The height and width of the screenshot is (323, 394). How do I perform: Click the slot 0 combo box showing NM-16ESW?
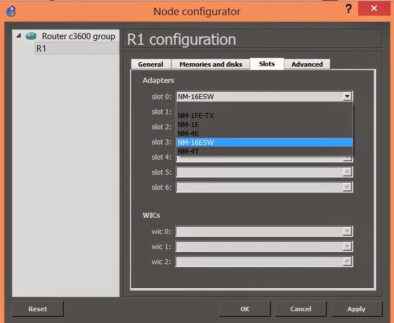[264, 96]
